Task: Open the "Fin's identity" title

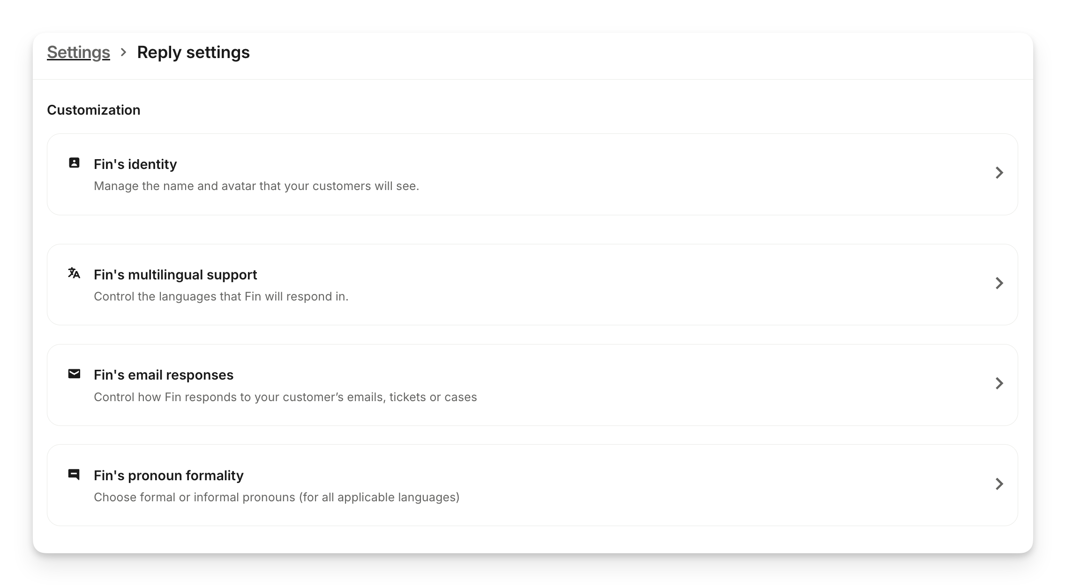Action: 135,164
